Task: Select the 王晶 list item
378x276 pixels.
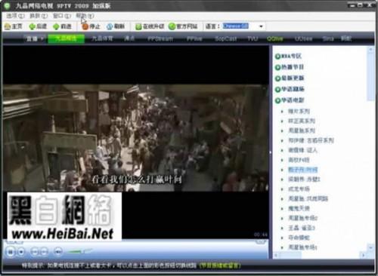Action: point(302,228)
